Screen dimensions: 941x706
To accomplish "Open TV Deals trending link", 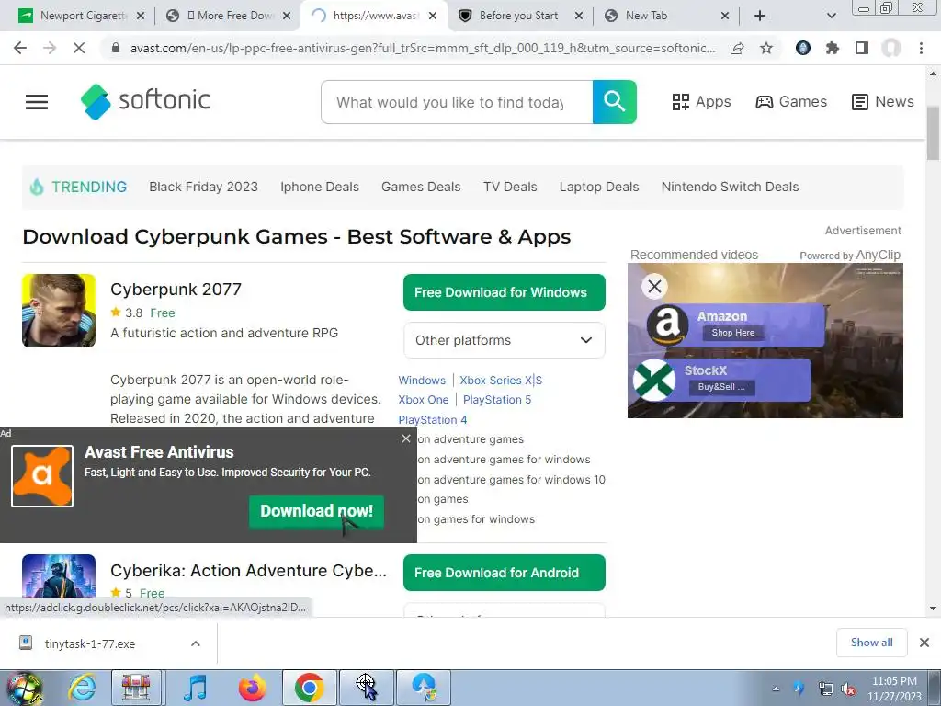I will pos(510,187).
